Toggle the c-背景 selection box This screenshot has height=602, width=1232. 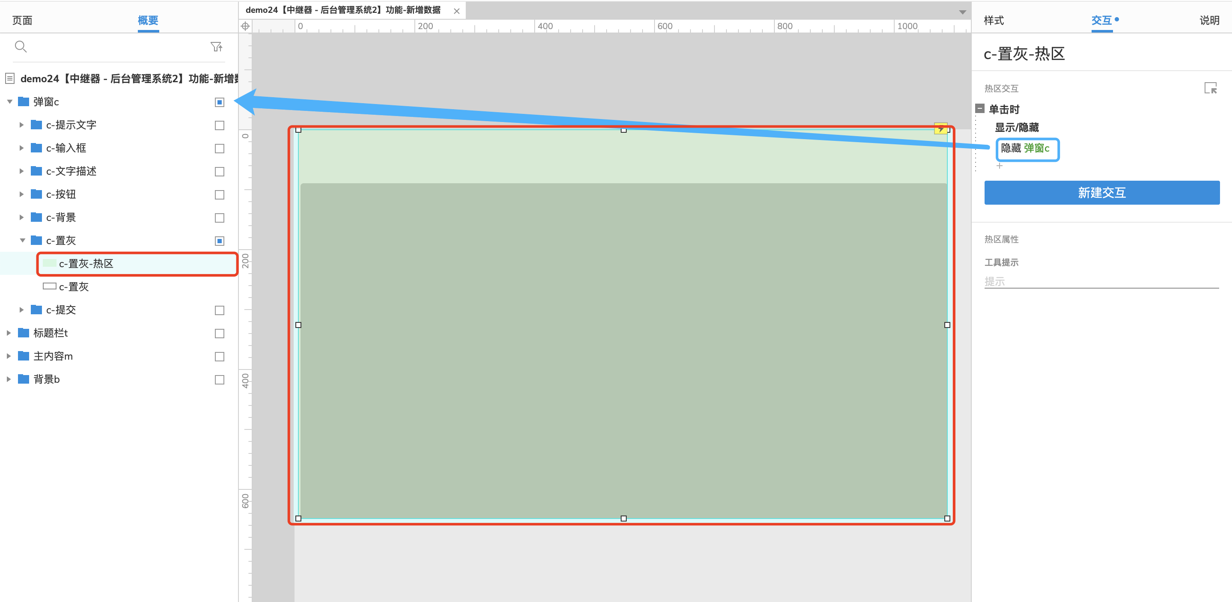[x=220, y=218]
